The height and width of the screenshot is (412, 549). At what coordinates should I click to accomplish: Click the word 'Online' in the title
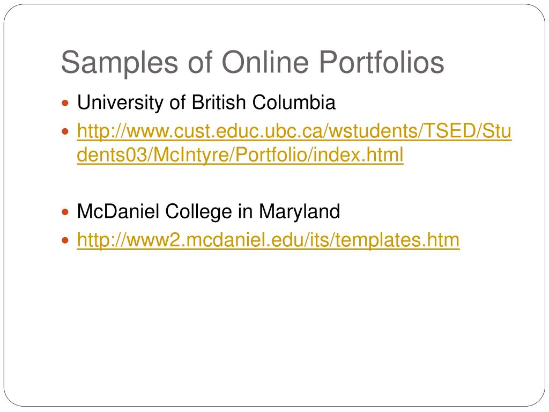point(265,62)
